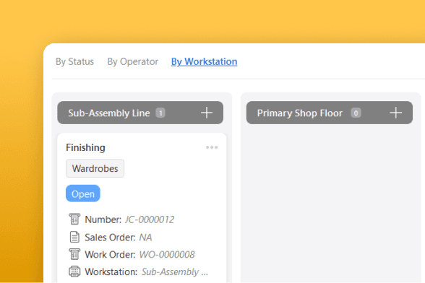425x283 pixels.
Task: Switch to the By Status tab
Action: pos(74,62)
